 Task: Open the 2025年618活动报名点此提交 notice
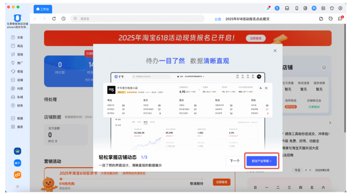[247, 19]
